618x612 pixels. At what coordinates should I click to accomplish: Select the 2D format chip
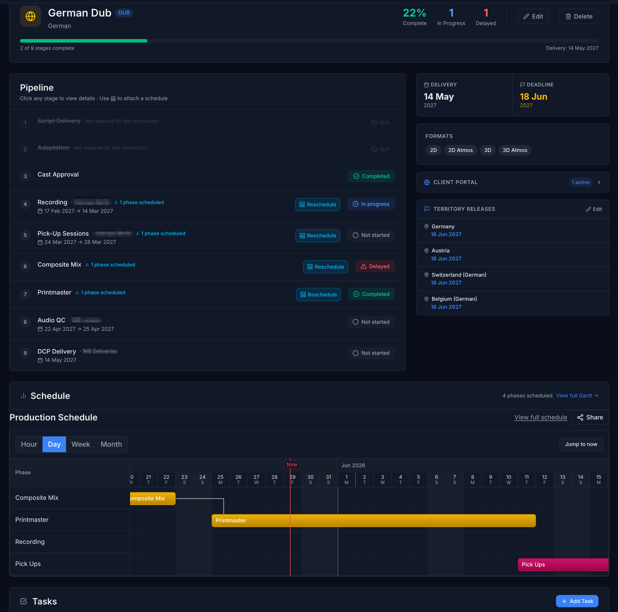pyautogui.click(x=433, y=150)
